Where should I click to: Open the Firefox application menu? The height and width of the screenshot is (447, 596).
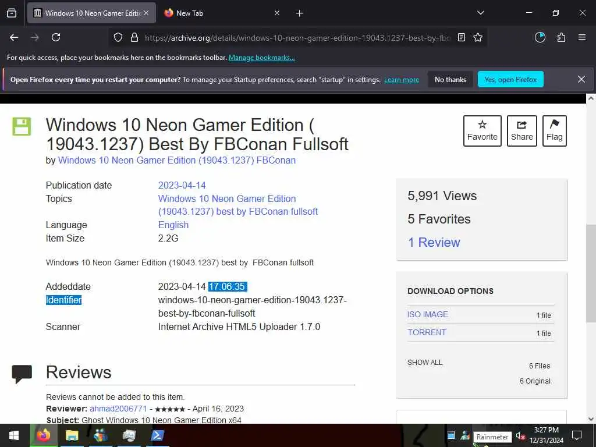click(581, 37)
